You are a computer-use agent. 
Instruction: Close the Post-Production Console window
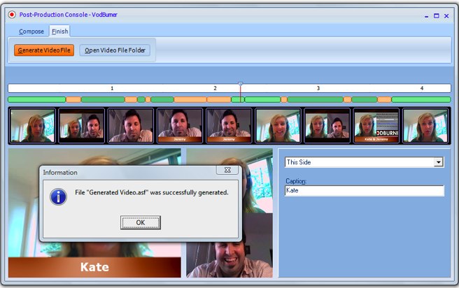446,16
